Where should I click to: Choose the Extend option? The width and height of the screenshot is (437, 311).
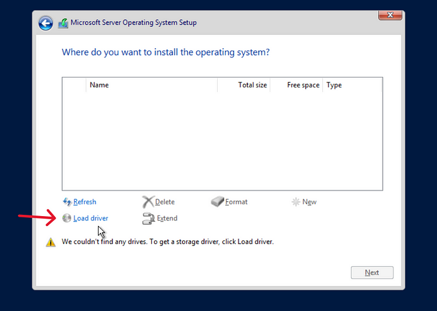(x=167, y=218)
